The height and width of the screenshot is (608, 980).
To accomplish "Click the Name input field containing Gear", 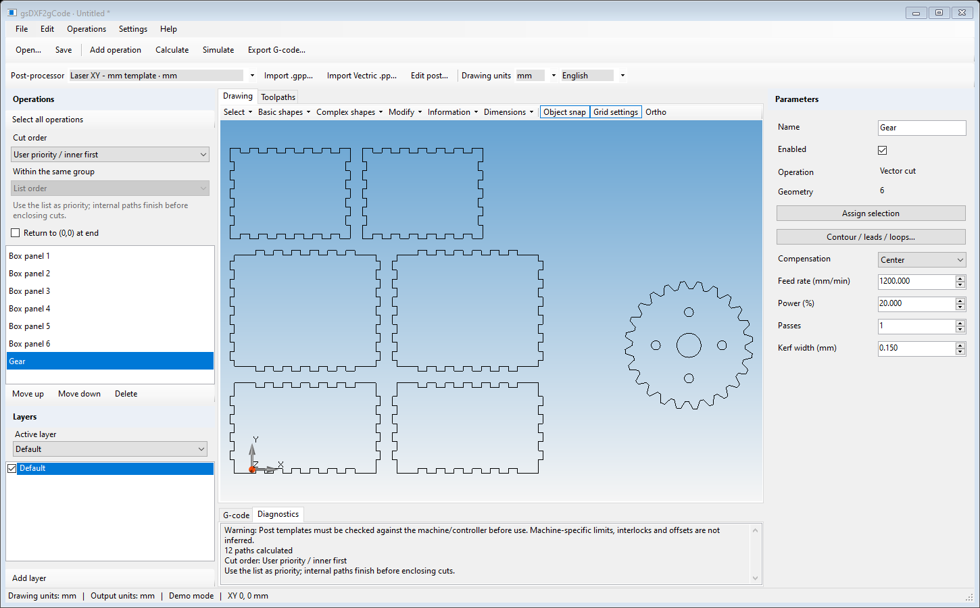I will click(x=922, y=128).
